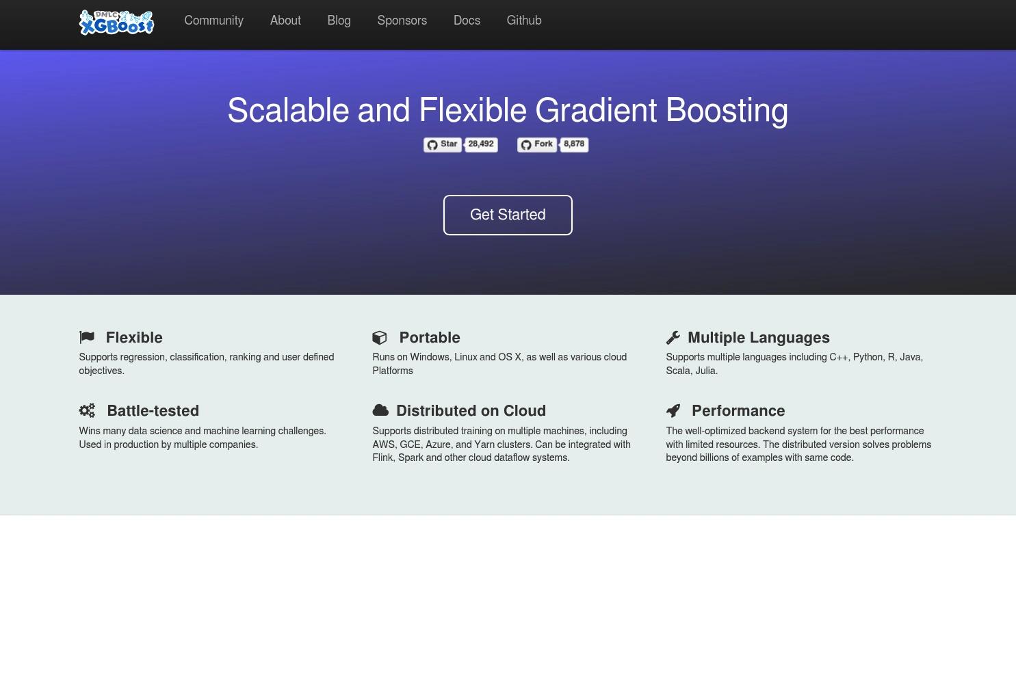Click text 'Supports regression, classification, ranking'
This screenshot has width=1016, height=677.
(x=170, y=357)
